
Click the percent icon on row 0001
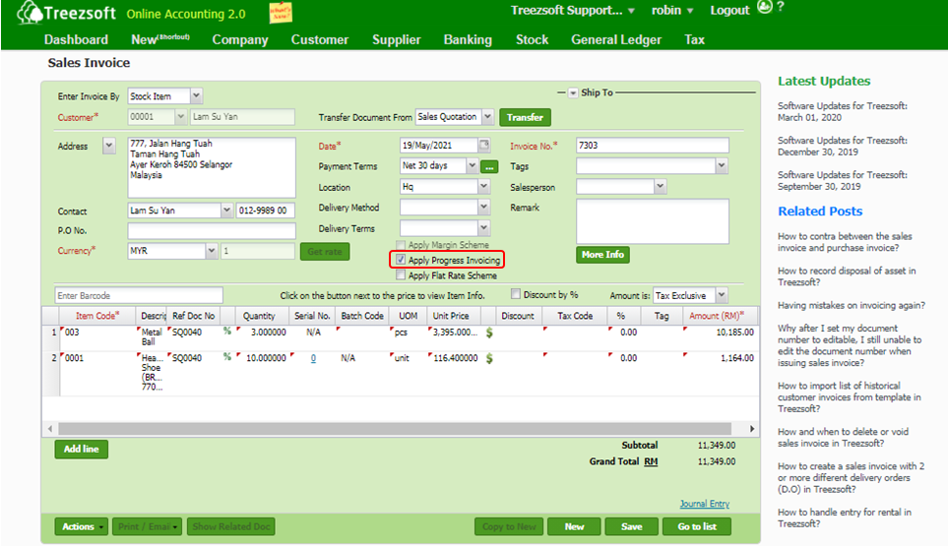226,357
